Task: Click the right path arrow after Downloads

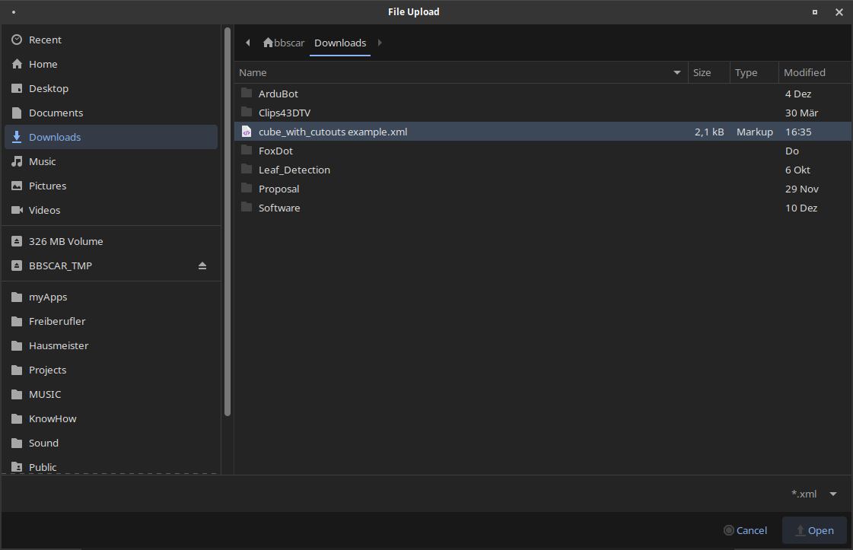Action: pos(380,43)
